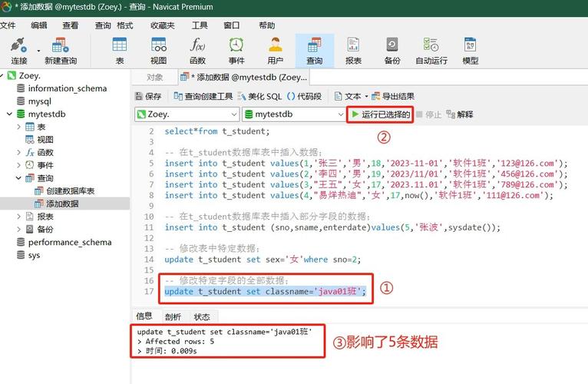Viewport: 588px width, 384px height.
Task: Switch to the 对象 tab
Action: [154, 78]
